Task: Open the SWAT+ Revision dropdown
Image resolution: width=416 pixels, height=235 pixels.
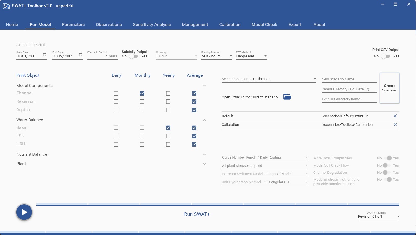Action: tap(379, 216)
